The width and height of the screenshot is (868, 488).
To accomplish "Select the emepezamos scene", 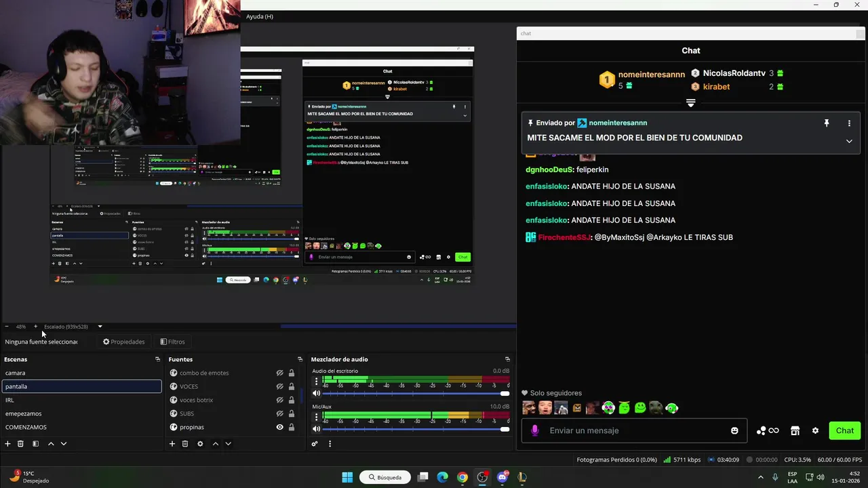I will click(81, 413).
